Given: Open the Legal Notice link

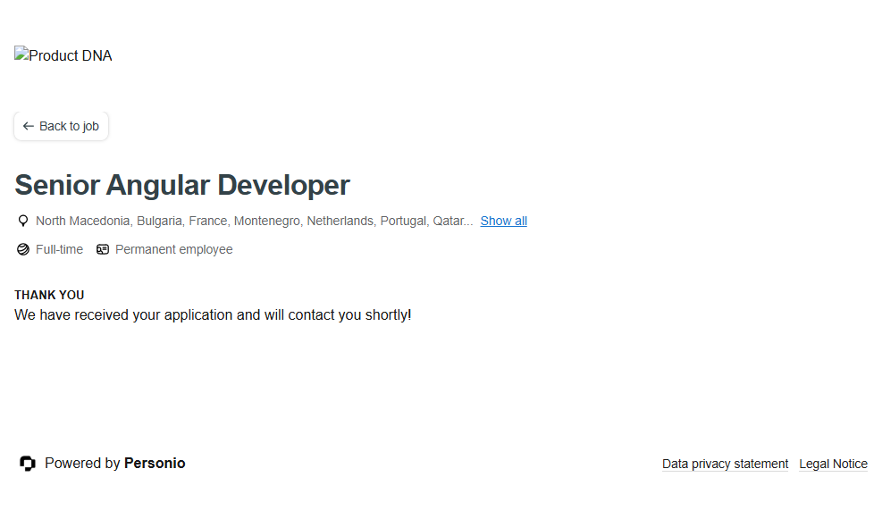Looking at the screenshot, I should [833, 464].
